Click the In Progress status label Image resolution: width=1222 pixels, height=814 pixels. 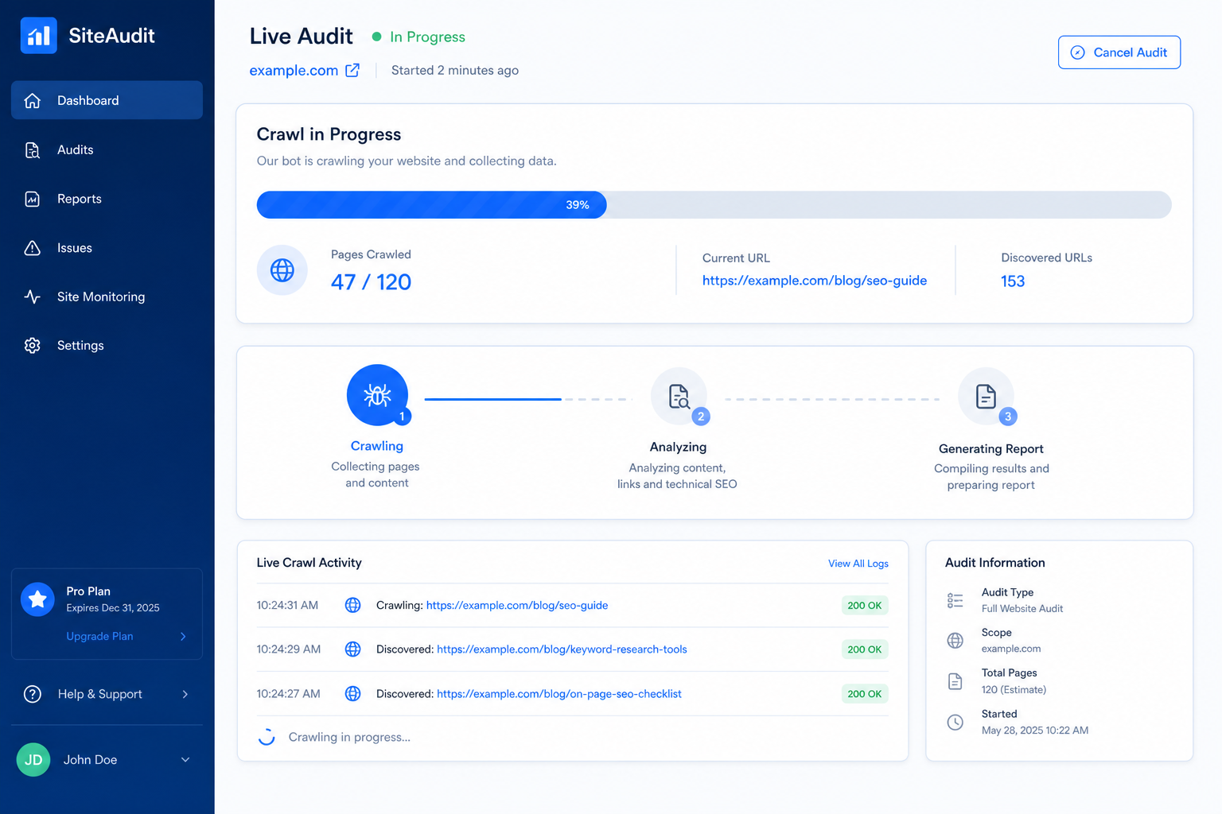[x=427, y=37]
